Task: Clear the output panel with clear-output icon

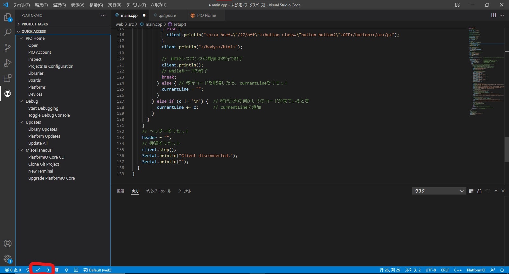Action: point(471,191)
